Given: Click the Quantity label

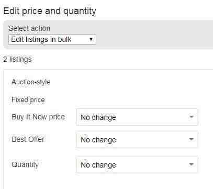Looking at the screenshot, I should pos(25,164).
